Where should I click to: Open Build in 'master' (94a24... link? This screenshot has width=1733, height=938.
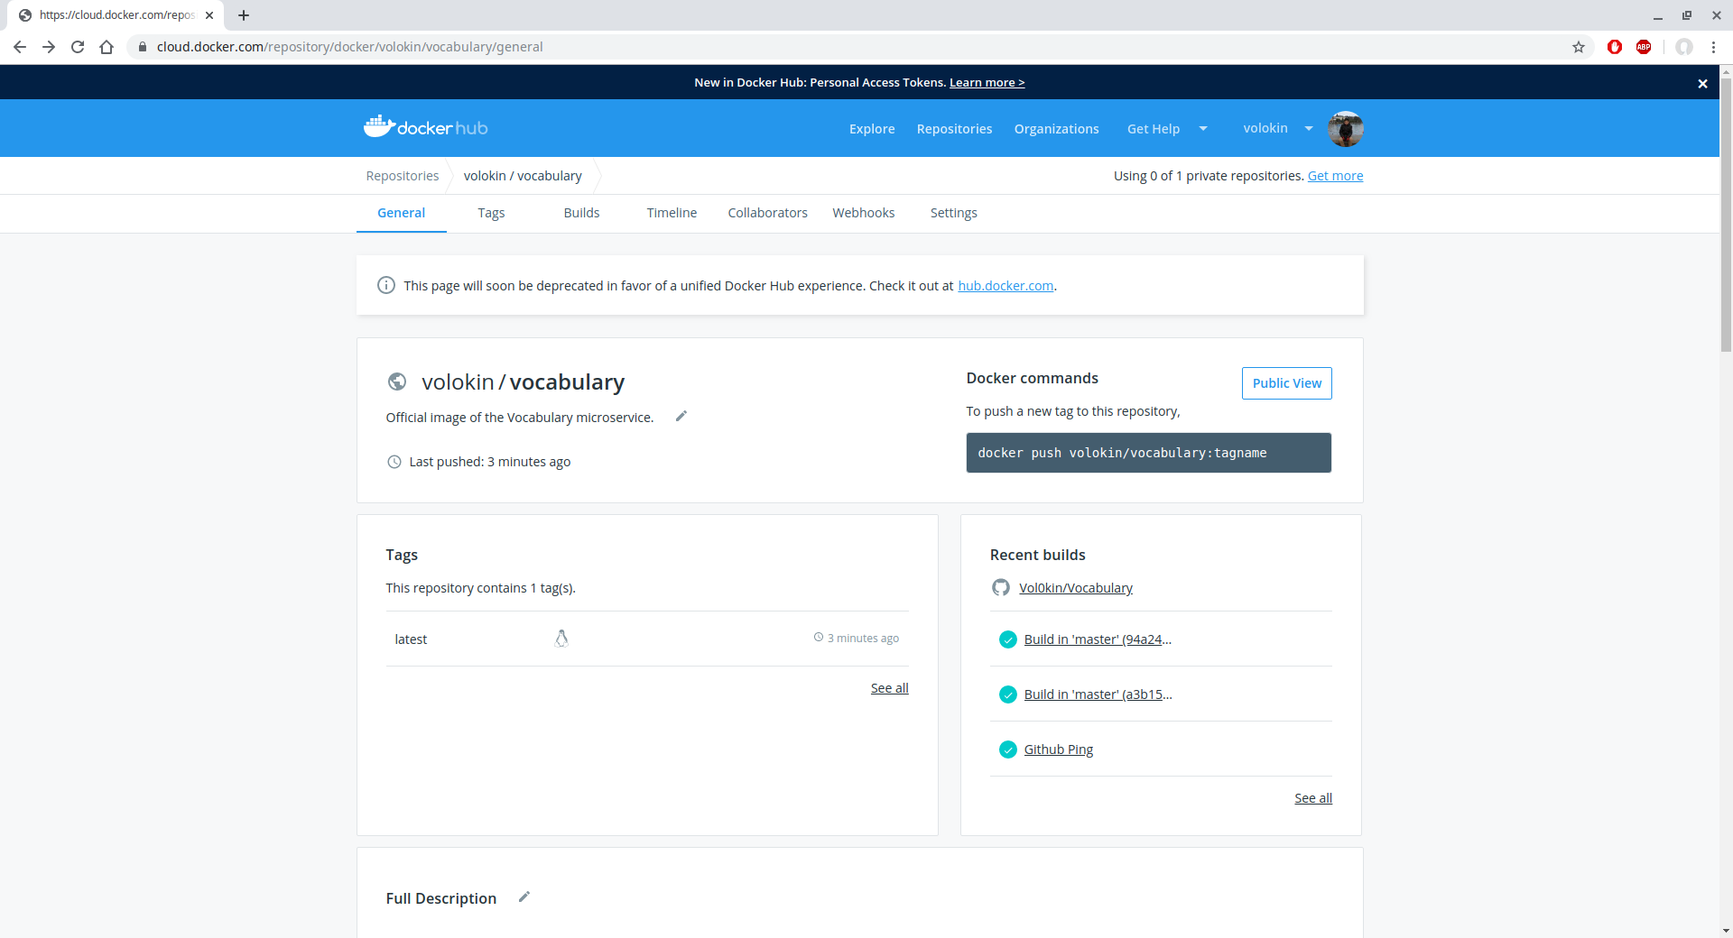1098,639
